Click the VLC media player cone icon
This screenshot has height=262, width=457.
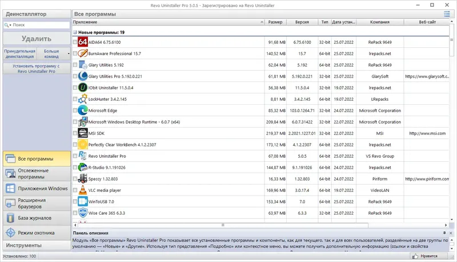pos(83,190)
